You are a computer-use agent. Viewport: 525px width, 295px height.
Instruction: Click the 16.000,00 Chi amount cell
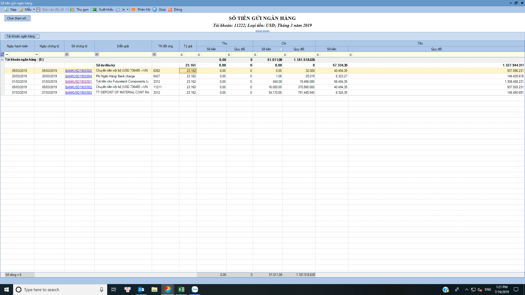[x=268, y=87]
